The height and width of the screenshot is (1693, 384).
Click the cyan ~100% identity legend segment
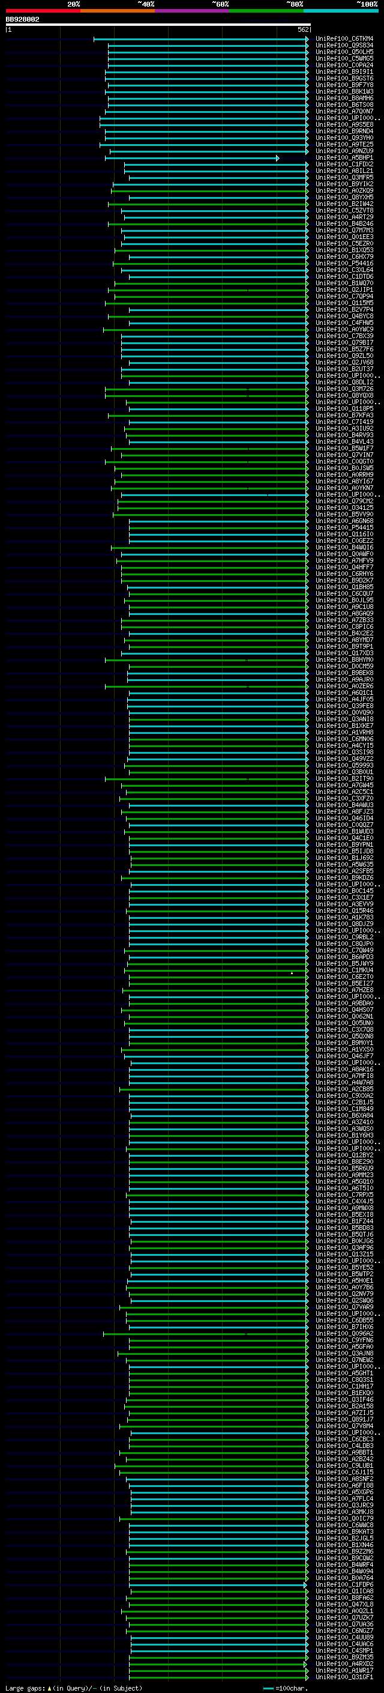coord(341,11)
